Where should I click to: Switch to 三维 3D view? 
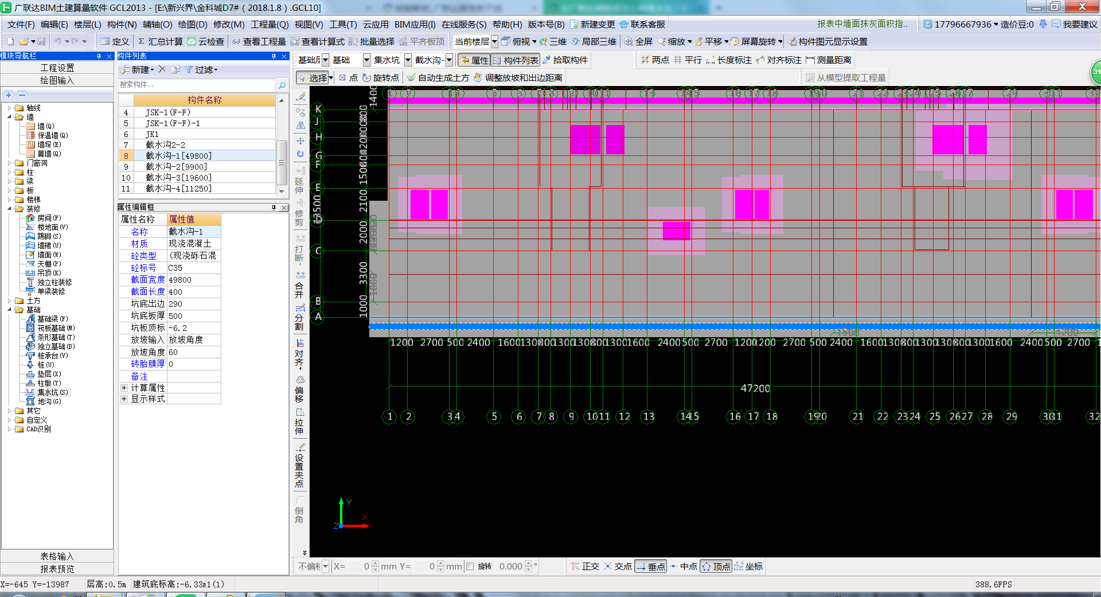[x=553, y=41]
